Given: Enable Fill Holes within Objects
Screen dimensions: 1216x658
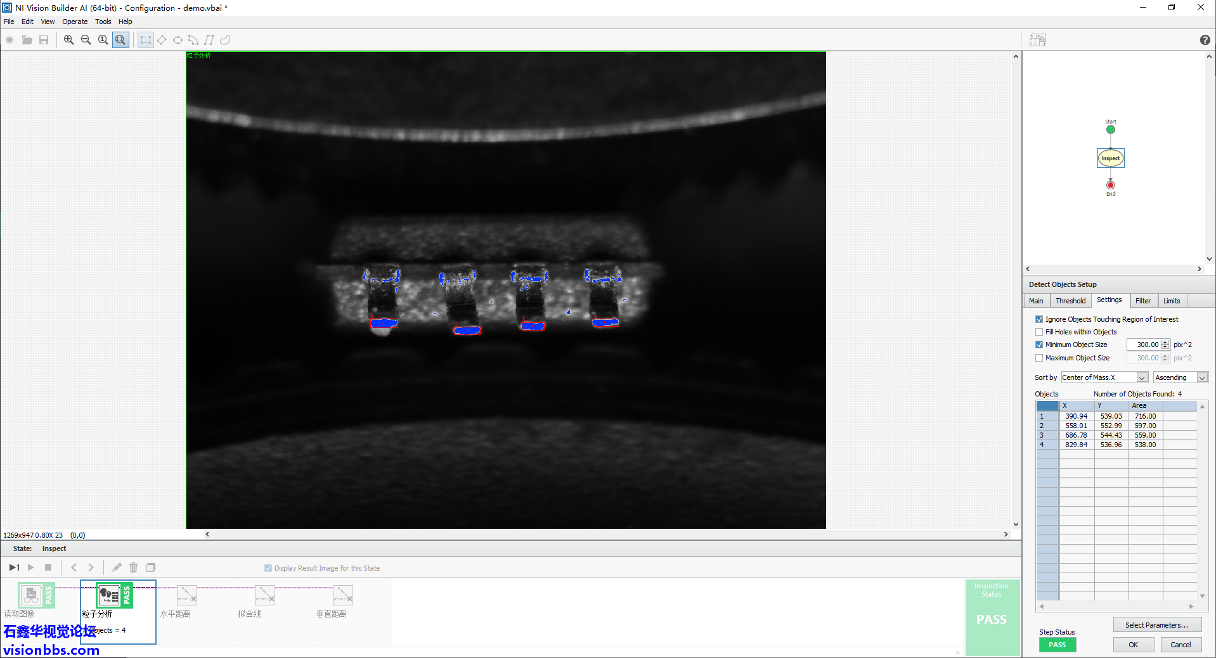Looking at the screenshot, I should point(1039,331).
